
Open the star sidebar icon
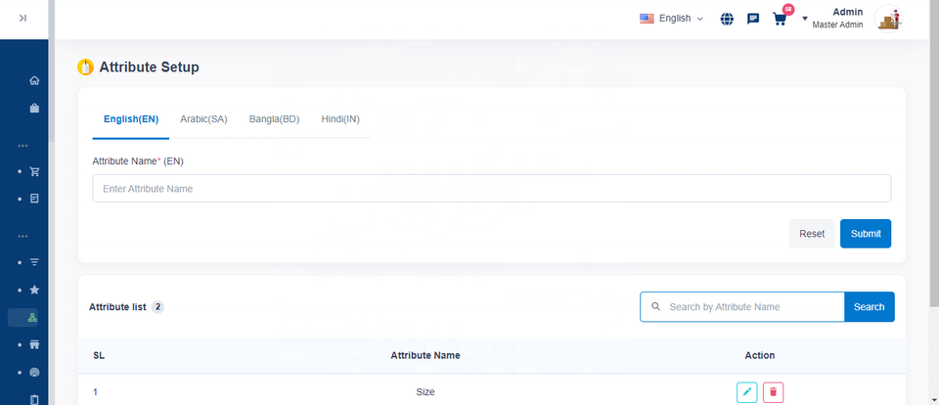(35, 290)
